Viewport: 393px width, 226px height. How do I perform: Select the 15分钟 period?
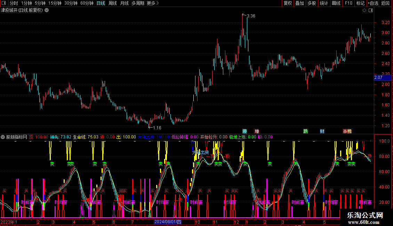(x=55, y=3)
